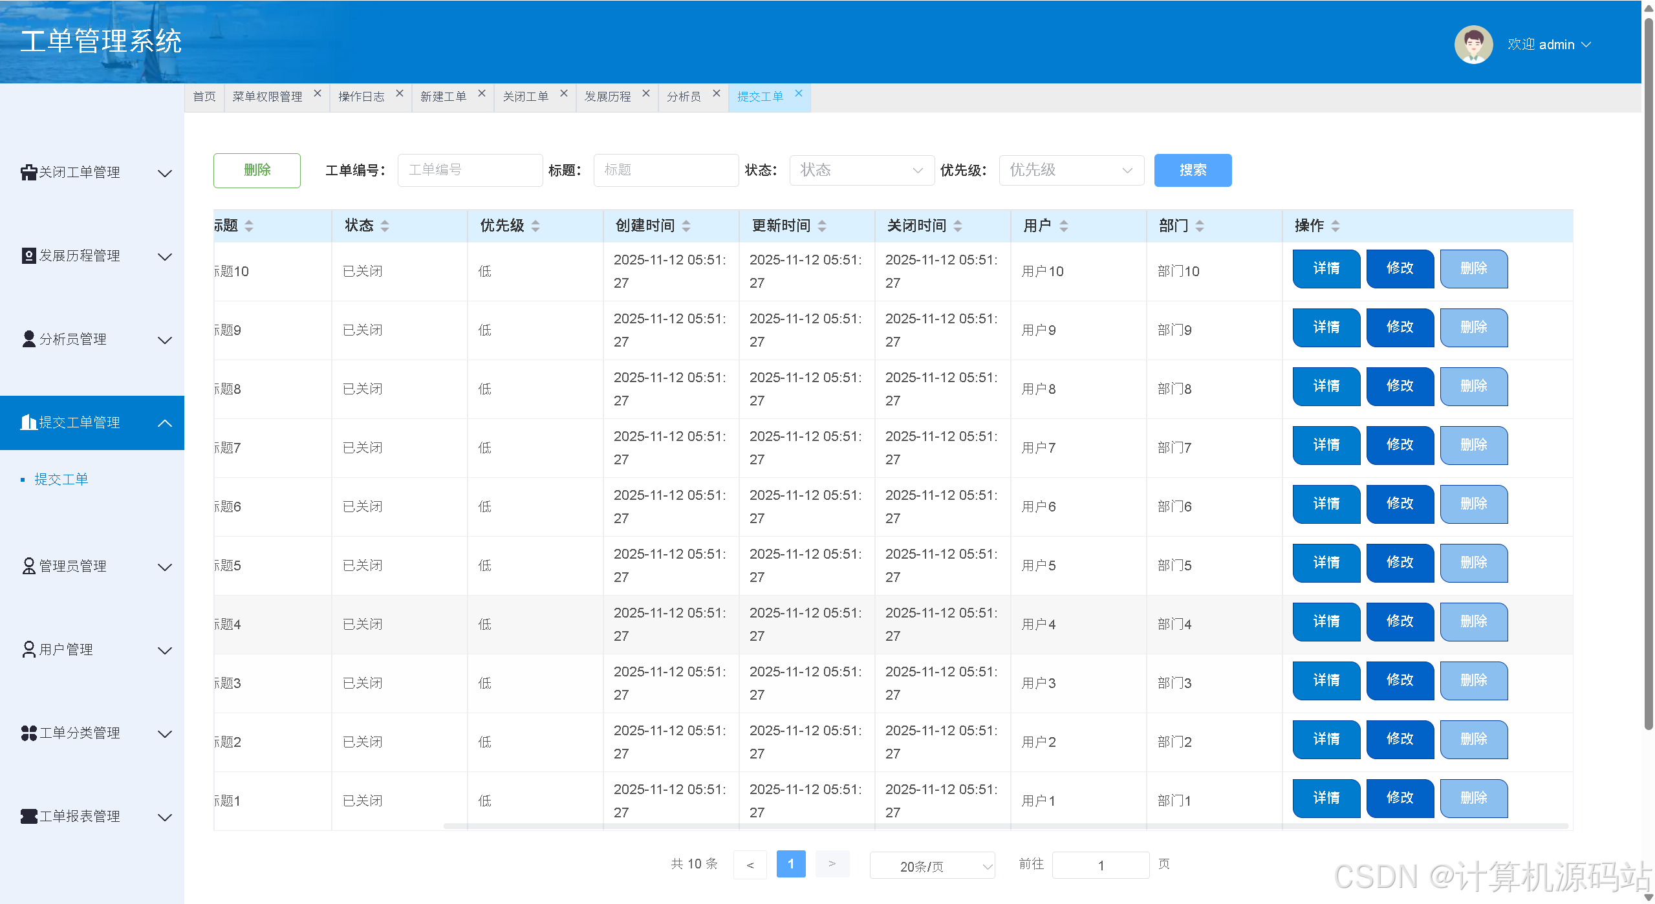This screenshot has width=1655, height=904.
Task: Click the 分析员管理 person icon
Action: point(28,339)
